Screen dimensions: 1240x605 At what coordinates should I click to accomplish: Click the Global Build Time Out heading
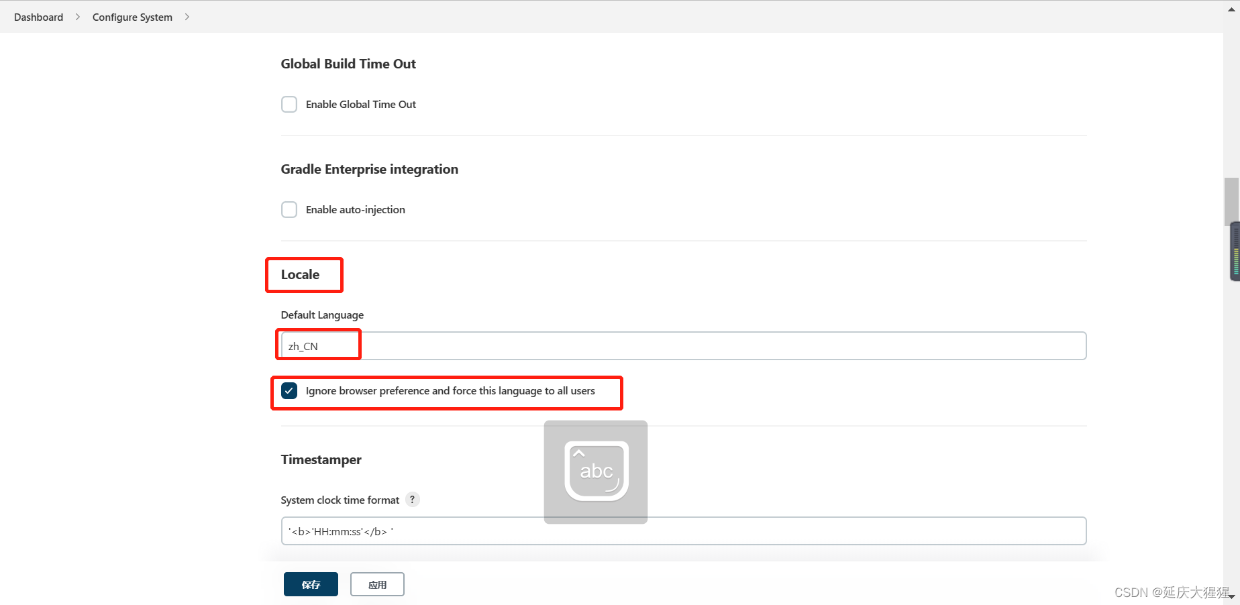click(348, 64)
